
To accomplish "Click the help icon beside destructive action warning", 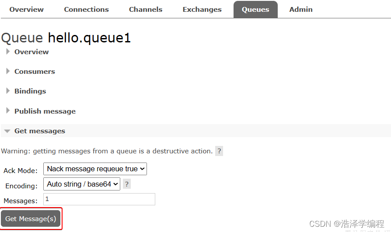I will click(x=219, y=151).
